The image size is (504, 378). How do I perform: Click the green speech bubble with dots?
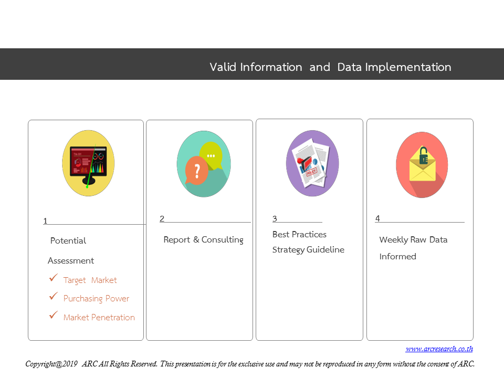pyautogui.click(x=211, y=155)
